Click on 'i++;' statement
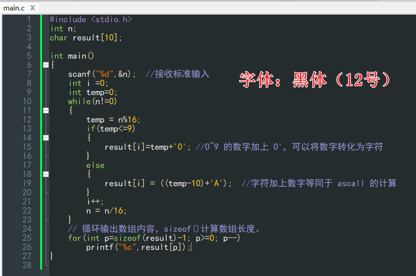 pos(95,202)
